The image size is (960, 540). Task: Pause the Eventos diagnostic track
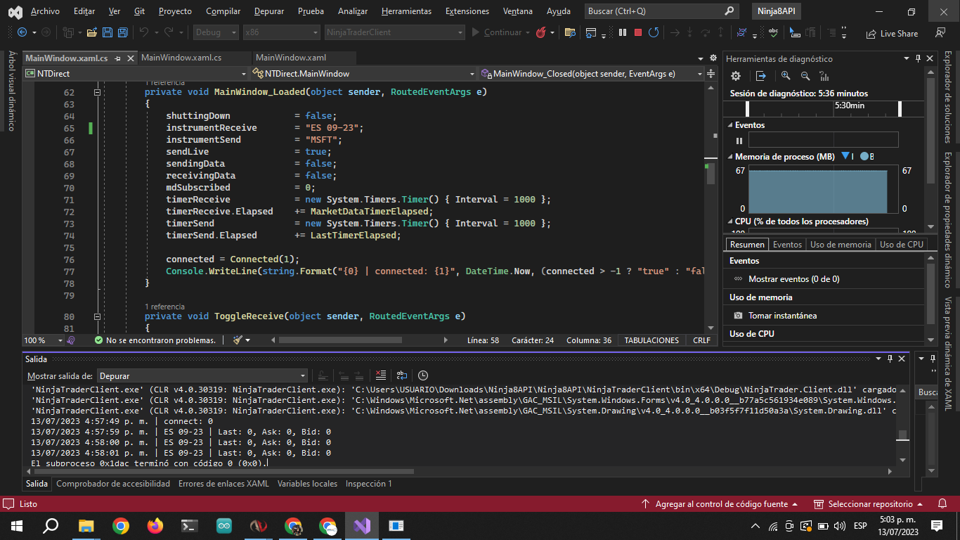pos(739,141)
